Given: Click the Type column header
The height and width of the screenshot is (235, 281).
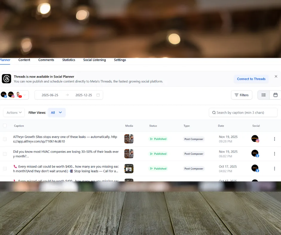Looking at the screenshot, I should click(187, 126).
